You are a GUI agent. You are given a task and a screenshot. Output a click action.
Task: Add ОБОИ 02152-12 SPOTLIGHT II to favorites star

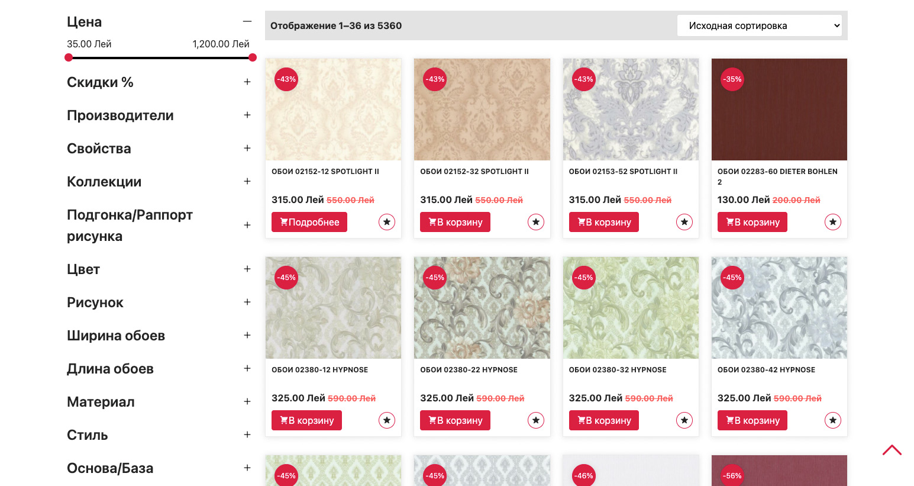[387, 222]
